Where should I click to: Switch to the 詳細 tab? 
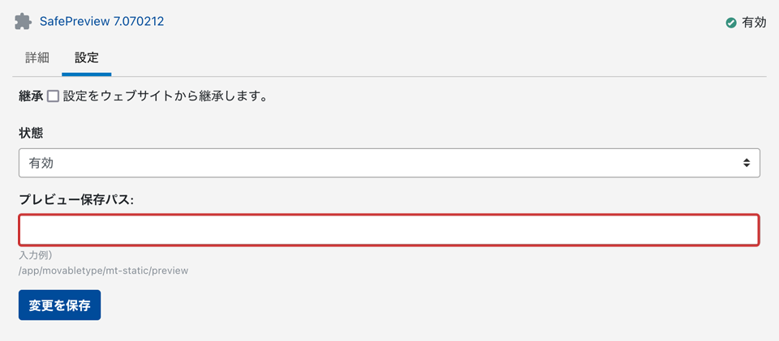(37, 58)
